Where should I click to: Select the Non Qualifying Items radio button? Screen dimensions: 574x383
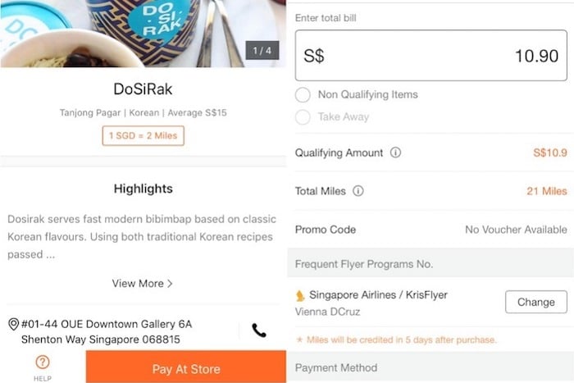tap(303, 95)
